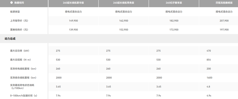Image resolution: width=238 pixels, height=99 pixels.
Task: Click the 4.8 fuel consumption value
Action: point(208,87)
